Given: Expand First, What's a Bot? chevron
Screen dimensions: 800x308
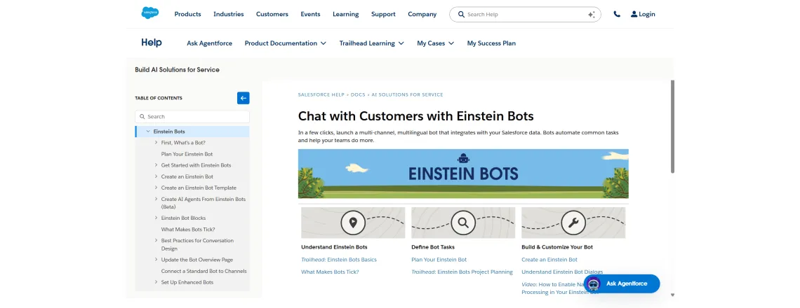Looking at the screenshot, I should pos(156,143).
